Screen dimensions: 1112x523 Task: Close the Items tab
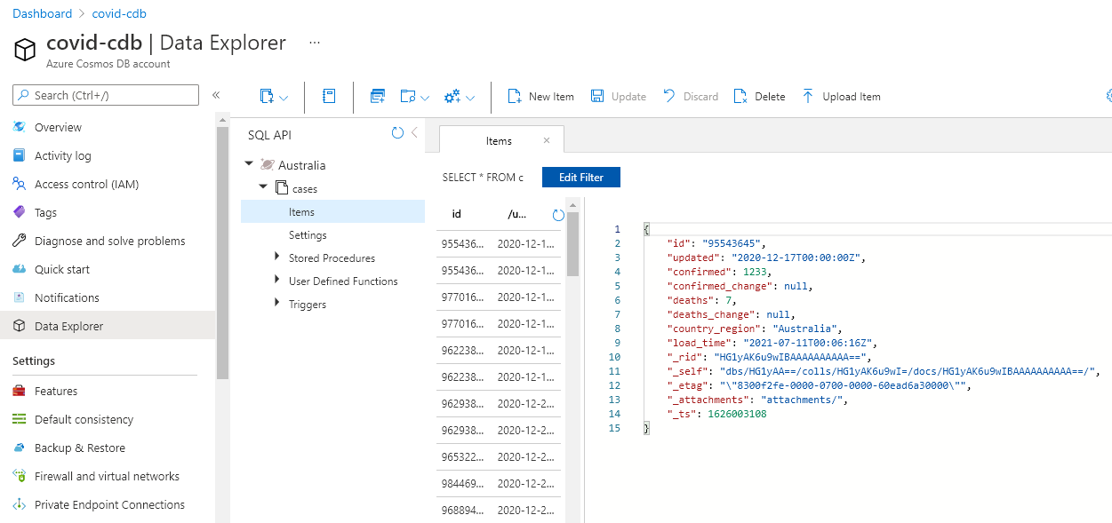pyautogui.click(x=547, y=140)
